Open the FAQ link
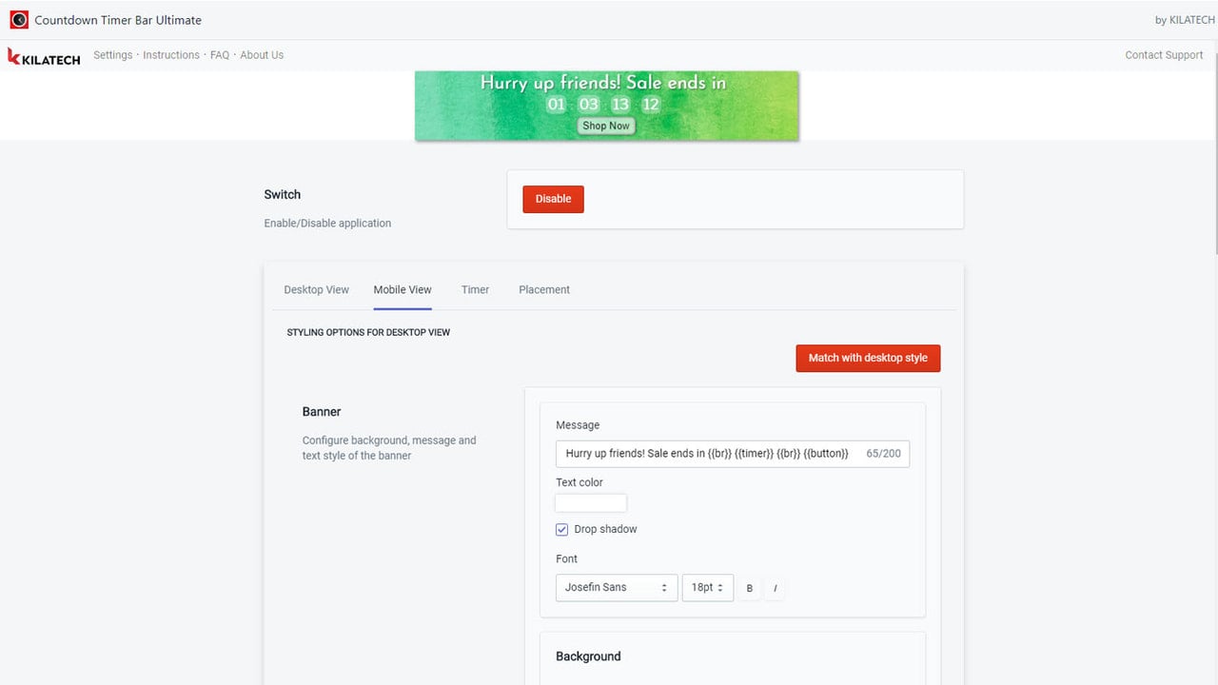Viewport: 1218px width, 685px height. 220,55
